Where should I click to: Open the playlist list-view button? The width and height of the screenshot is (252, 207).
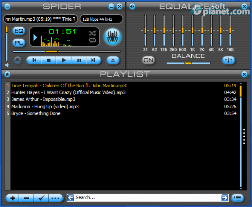coord(237,198)
